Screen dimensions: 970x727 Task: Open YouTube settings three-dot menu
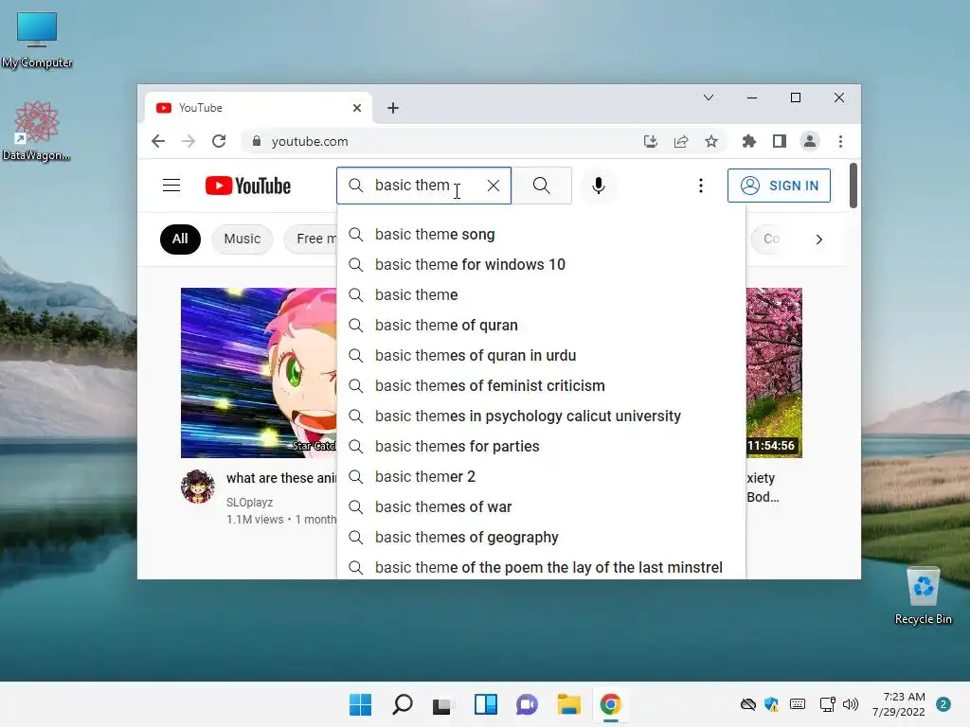(700, 186)
